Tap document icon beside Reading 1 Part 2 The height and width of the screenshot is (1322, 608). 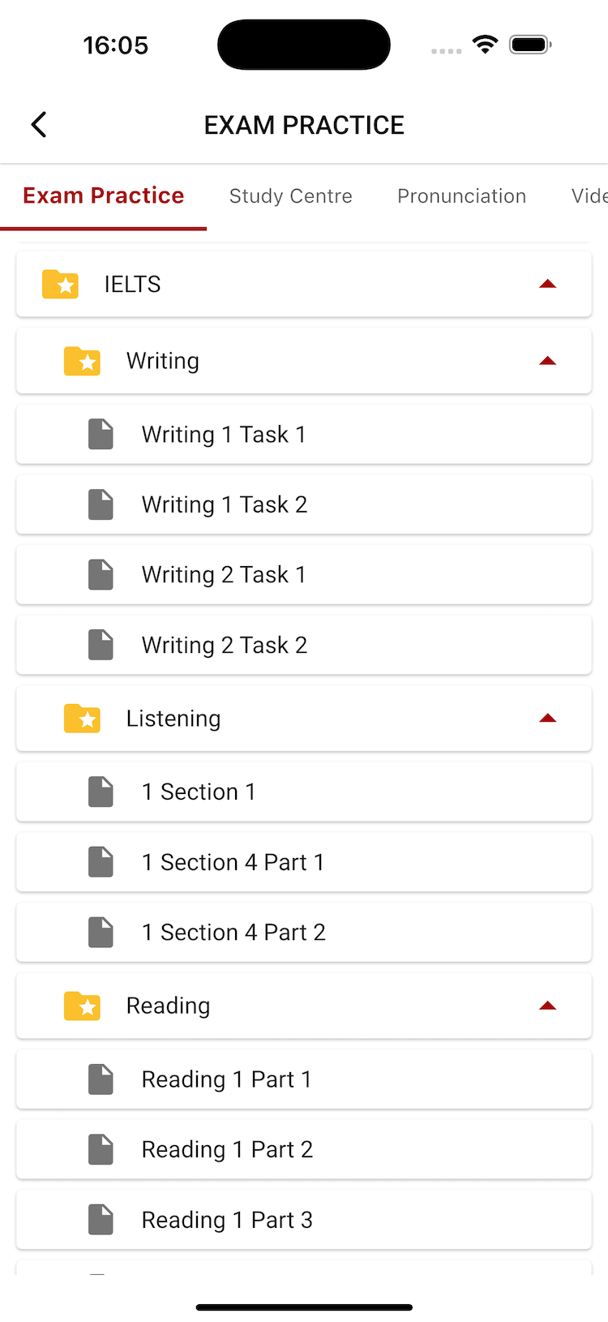click(101, 1149)
